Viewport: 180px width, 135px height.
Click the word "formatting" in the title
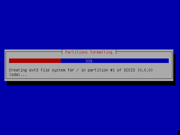click(101, 52)
